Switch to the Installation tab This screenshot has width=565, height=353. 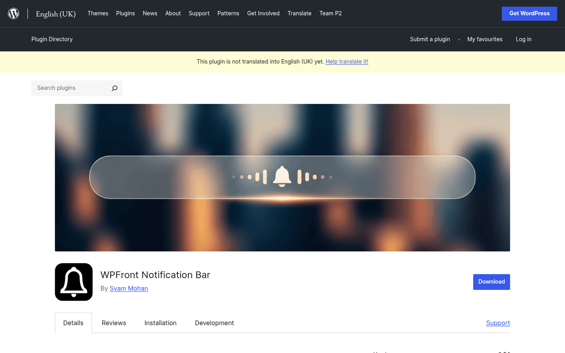tap(160, 323)
